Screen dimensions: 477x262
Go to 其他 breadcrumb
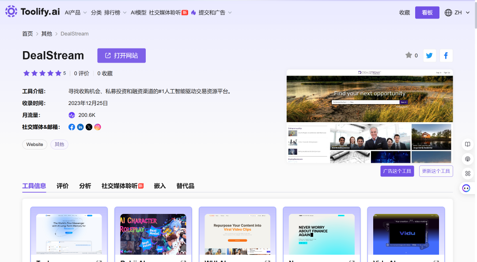click(x=46, y=34)
